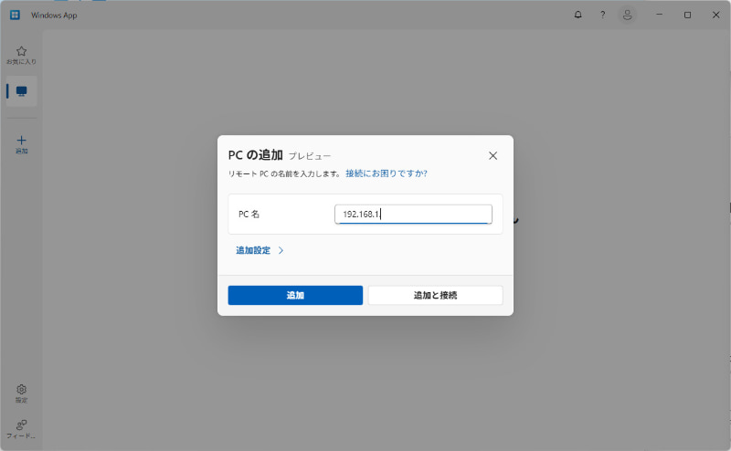The width and height of the screenshot is (731, 451).
Task: Click the blue 追加 button
Action: point(295,296)
